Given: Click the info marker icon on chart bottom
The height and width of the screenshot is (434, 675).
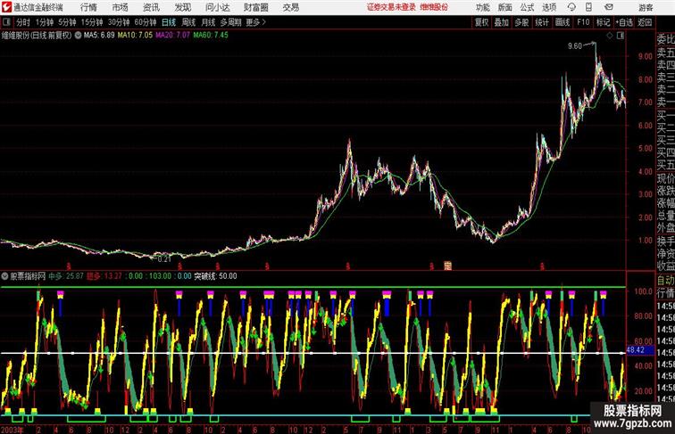Looking at the screenshot, I should click(447, 266).
